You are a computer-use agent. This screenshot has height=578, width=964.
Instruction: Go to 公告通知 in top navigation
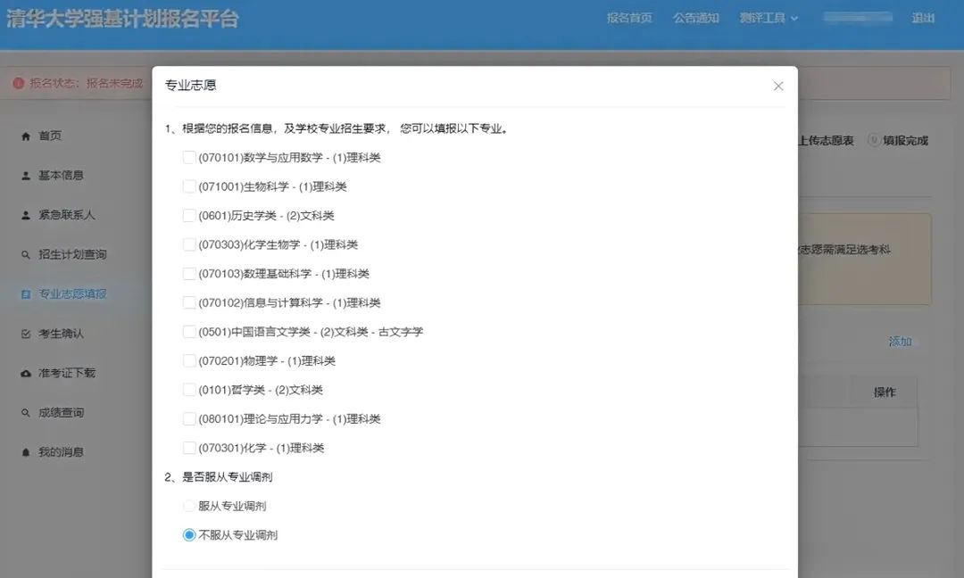[695, 18]
